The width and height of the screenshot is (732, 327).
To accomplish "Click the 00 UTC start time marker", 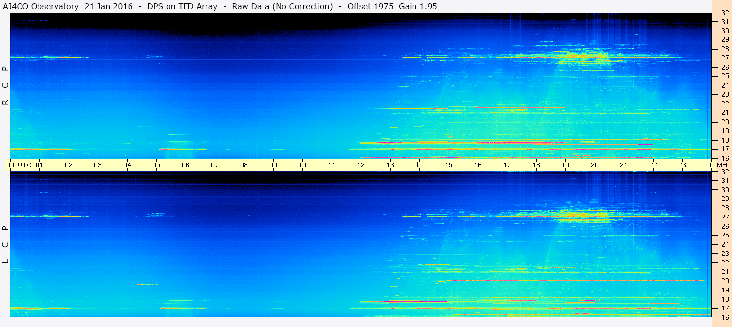I will click(19, 165).
